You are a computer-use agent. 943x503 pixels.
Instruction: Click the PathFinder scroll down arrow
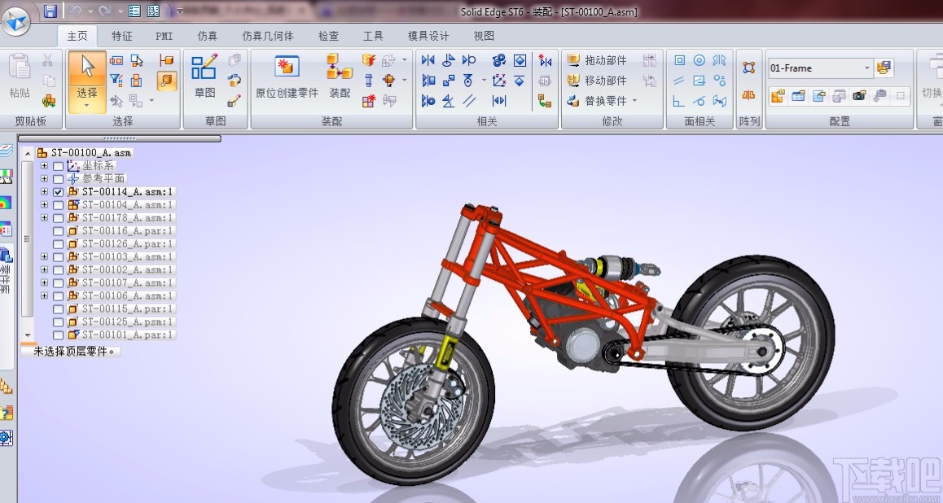[x=27, y=335]
